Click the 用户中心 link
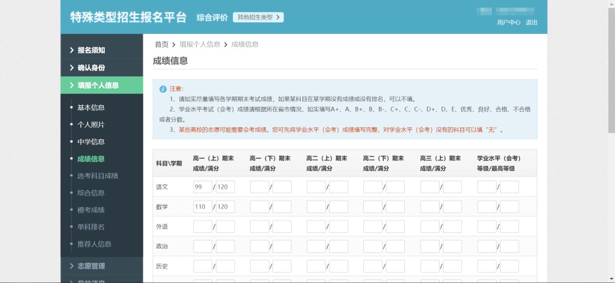 [509, 23]
